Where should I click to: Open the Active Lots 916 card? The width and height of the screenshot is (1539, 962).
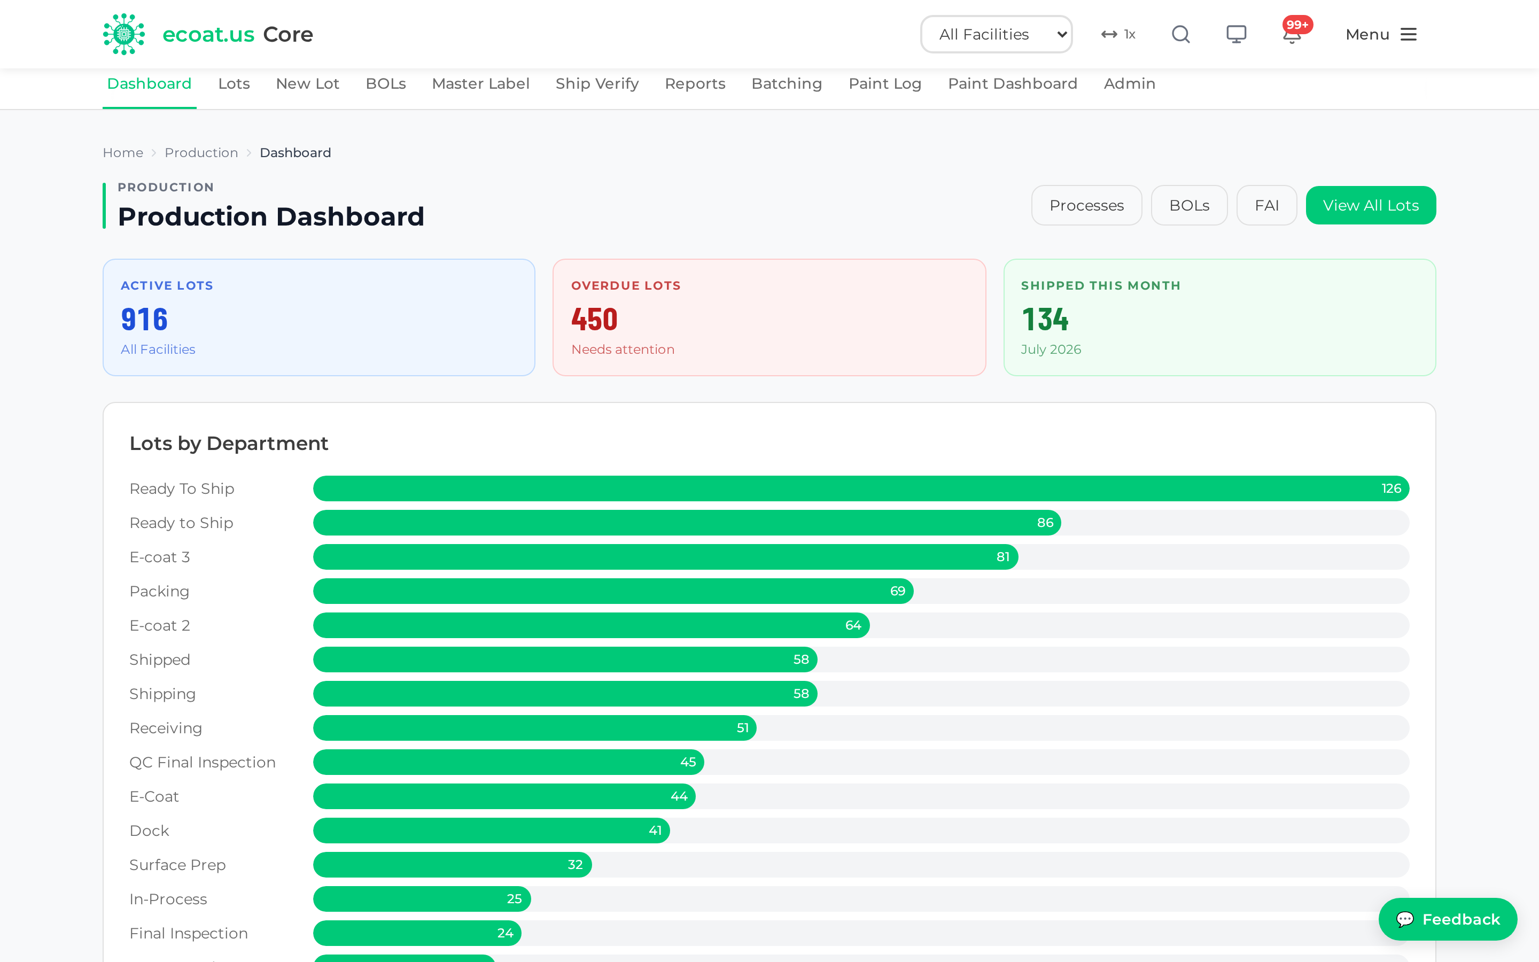pos(319,317)
